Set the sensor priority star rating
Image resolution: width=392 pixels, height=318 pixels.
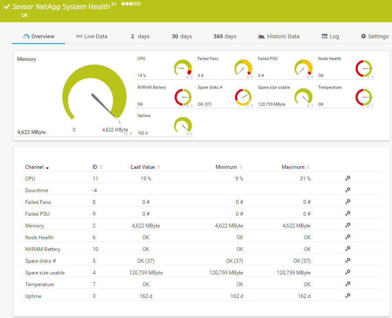131,3
